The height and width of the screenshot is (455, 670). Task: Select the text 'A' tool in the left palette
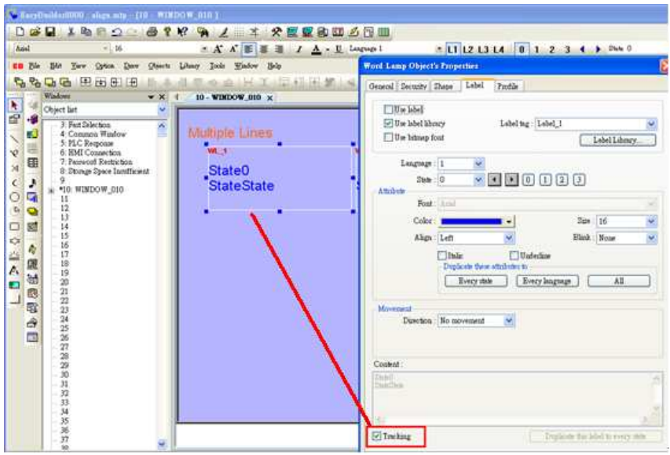pos(14,270)
